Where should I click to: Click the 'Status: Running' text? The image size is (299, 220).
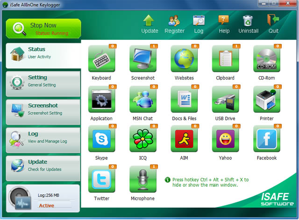coord(52,33)
